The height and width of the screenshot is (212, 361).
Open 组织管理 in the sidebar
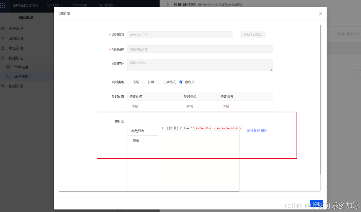click(16, 38)
